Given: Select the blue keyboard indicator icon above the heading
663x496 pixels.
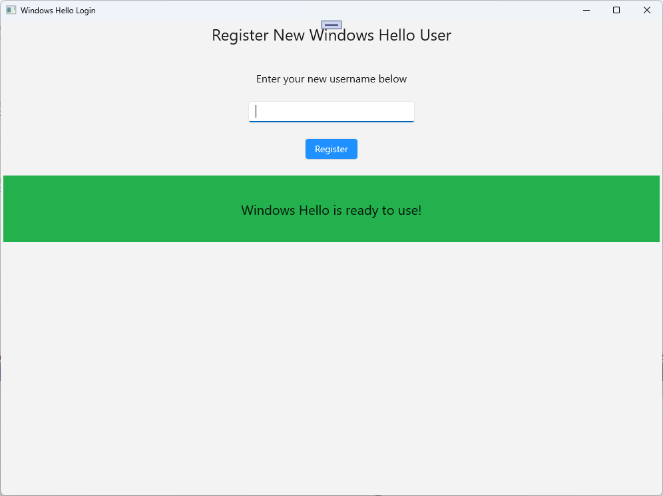Looking at the screenshot, I should click(331, 25).
